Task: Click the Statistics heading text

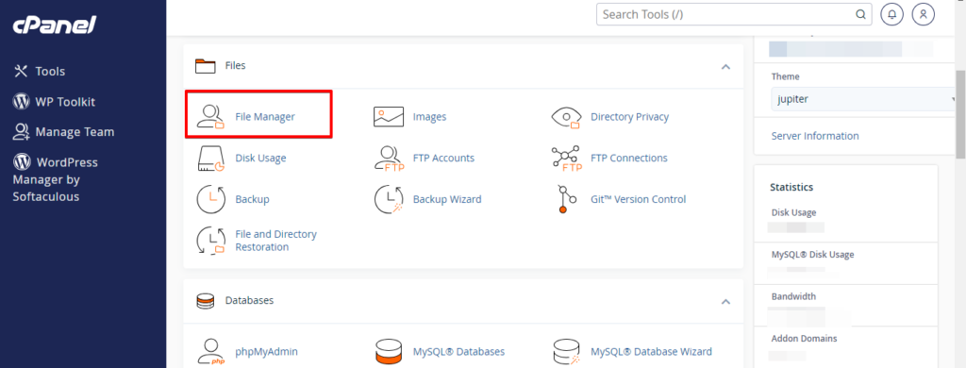Action: tap(791, 187)
